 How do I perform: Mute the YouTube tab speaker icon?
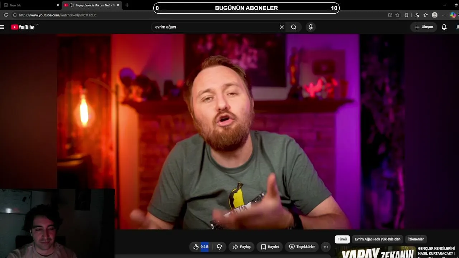tap(72, 5)
